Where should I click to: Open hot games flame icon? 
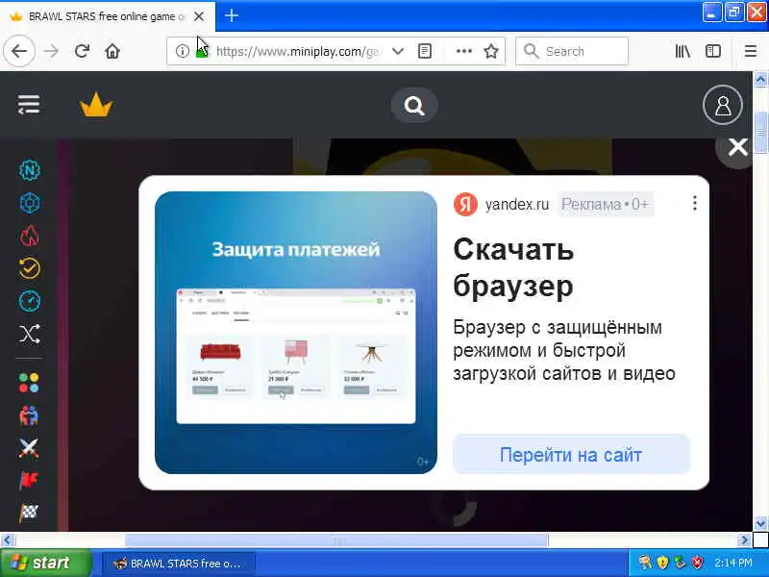[x=30, y=236]
